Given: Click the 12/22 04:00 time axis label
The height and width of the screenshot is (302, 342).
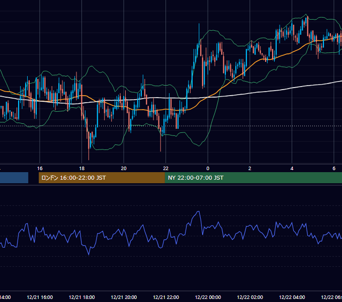Looking at the screenshot, I should coord(292,297).
